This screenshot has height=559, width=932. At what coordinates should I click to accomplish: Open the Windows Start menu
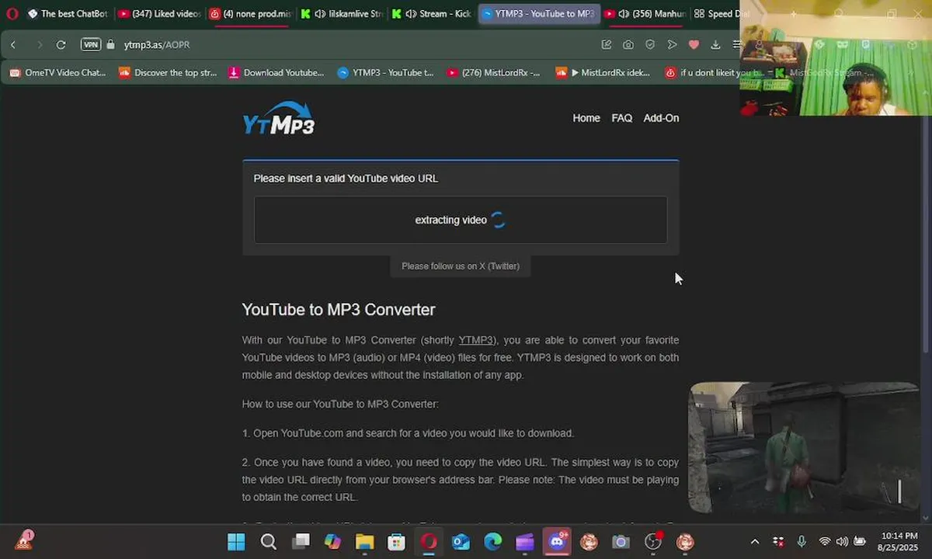[x=236, y=541]
